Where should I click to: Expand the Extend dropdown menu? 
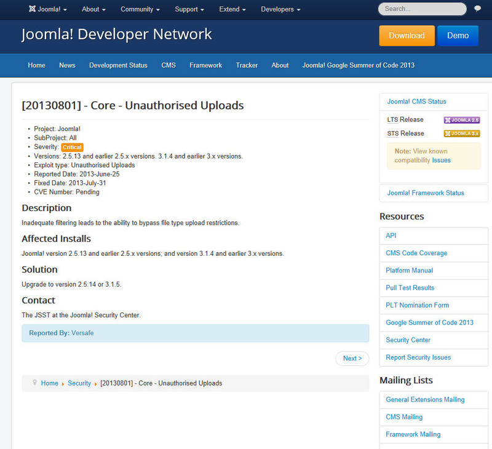point(232,9)
